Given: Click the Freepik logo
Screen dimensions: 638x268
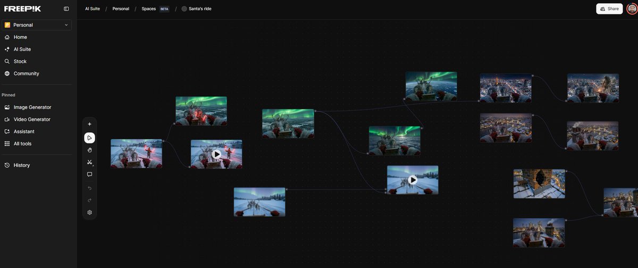Looking at the screenshot, I should pos(23,9).
